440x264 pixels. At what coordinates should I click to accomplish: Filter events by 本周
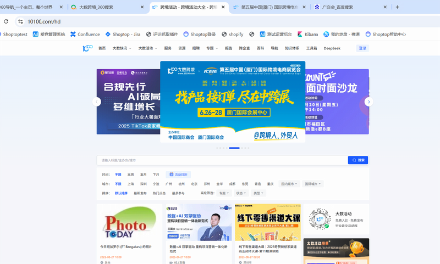(x=130, y=175)
